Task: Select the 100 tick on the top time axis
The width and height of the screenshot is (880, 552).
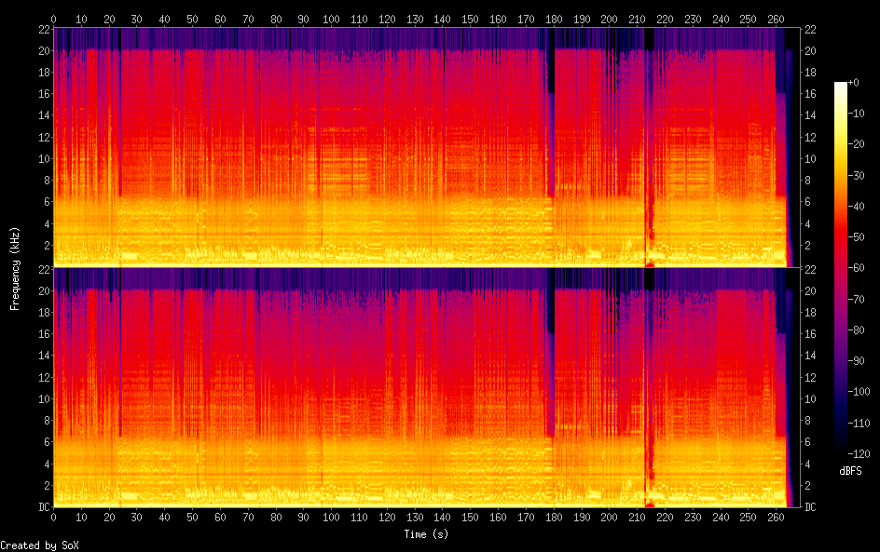Action: pos(331,19)
